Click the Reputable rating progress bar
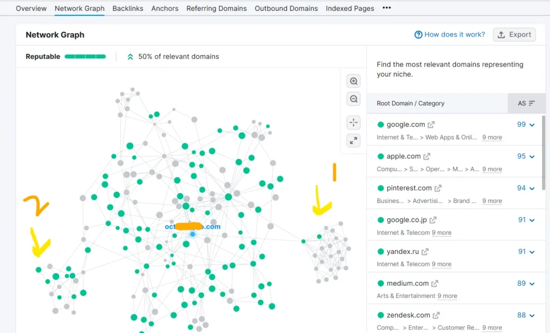 tap(85, 56)
